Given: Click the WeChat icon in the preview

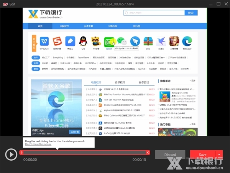Looking at the screenshot, I should (122, 41).
